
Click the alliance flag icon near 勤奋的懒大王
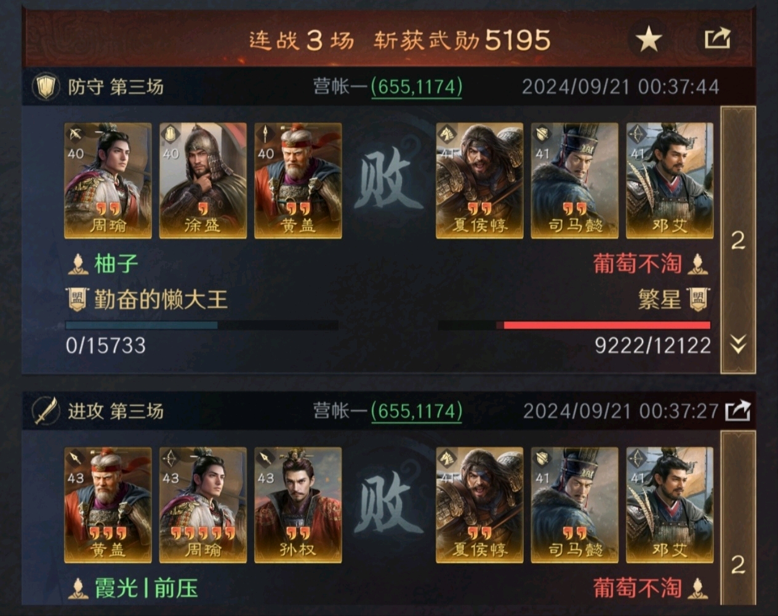click(x=77, y=300)
